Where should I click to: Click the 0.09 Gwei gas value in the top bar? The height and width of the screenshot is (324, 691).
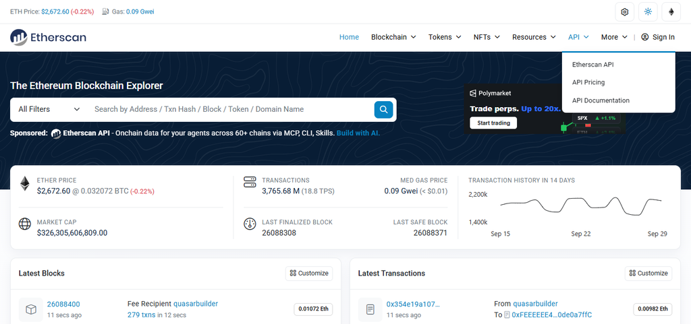pyautogui.click(x=140, y=11)
